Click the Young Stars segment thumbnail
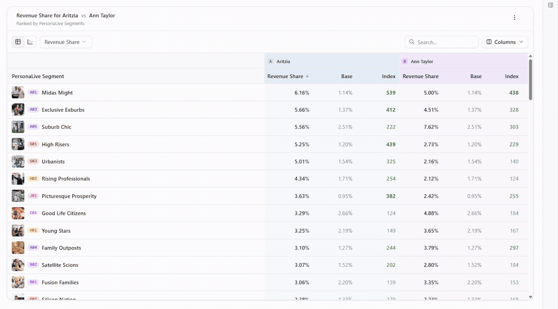The height and width of the screenshot is (309, 558). pyautogui.click(x=18, y=231)
